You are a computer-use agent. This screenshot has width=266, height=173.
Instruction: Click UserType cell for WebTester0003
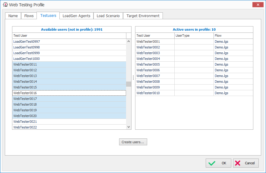(x=194, y=53)
